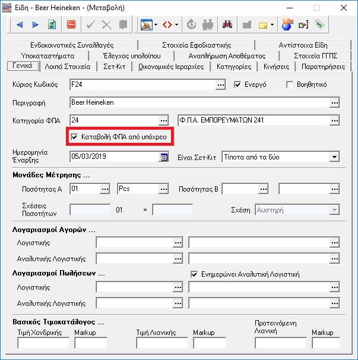Screen dimensions: 358x360
Task: Click the Τιμή Λιανικής input field
Action: [x=162, y=343]
